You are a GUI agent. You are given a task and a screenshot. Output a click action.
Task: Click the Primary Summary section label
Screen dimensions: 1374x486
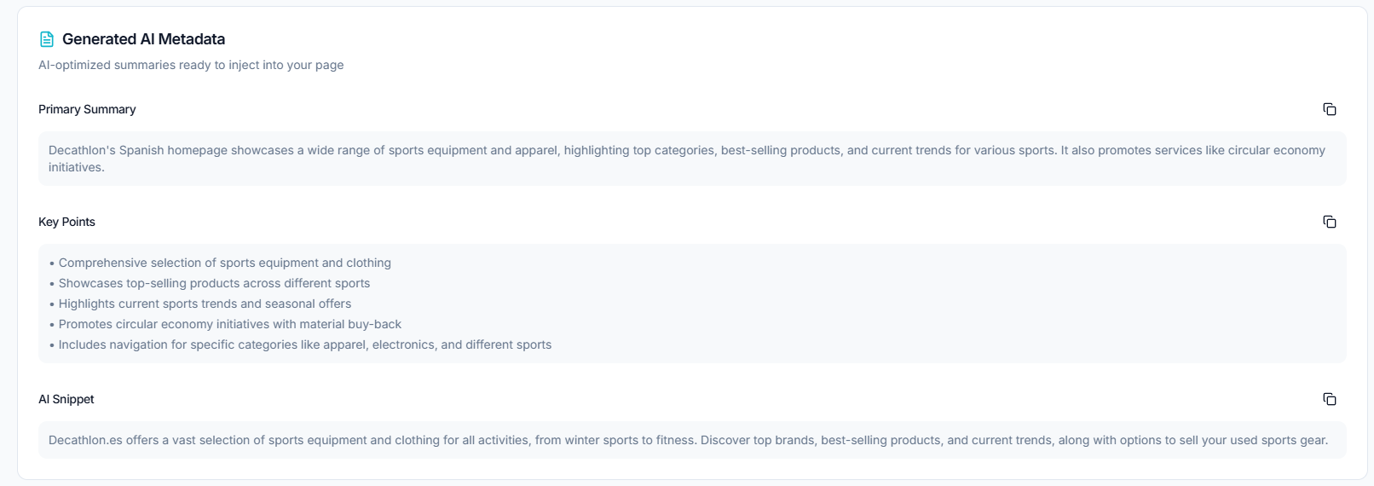(87, 109)
